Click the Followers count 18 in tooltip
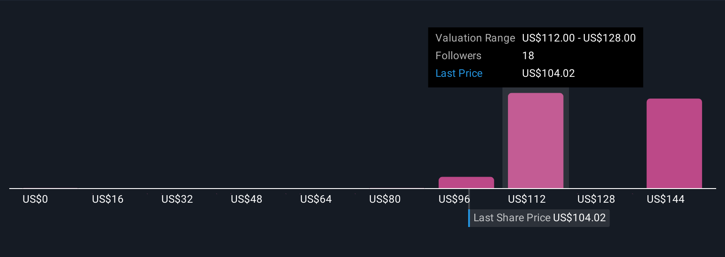Screen dimensions: 725x257 coord(528,56)
